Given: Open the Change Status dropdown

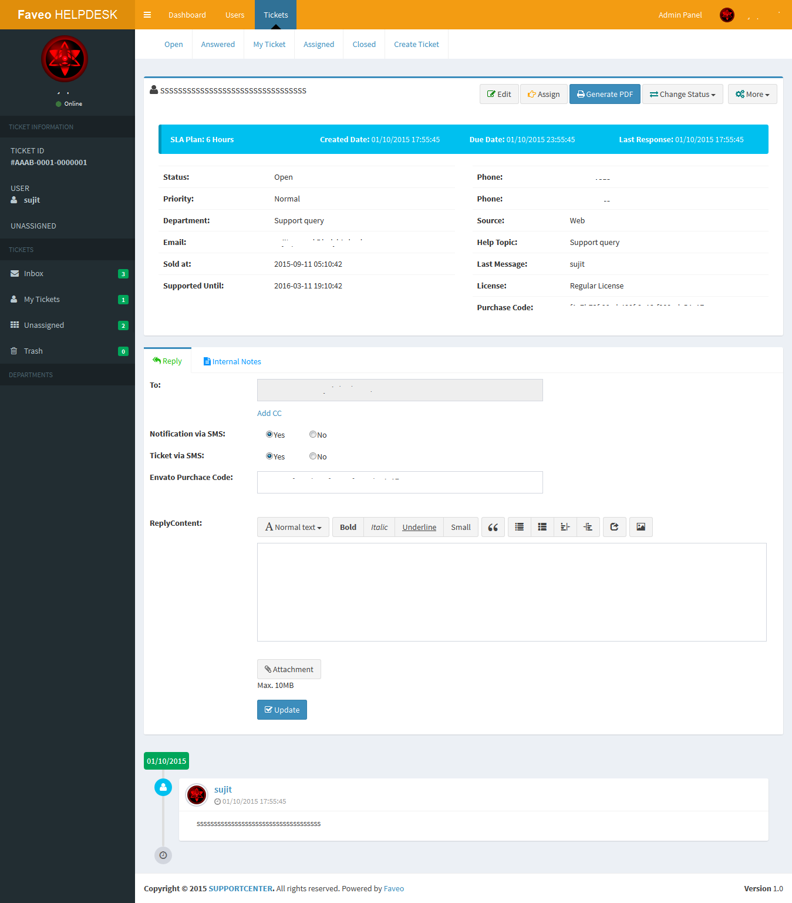Looking at the screenshot, I should pyautogui.click(x=683, y=94).
